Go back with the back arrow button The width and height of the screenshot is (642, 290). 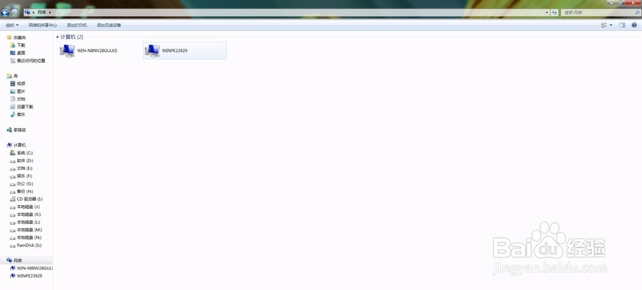(5, 13)
